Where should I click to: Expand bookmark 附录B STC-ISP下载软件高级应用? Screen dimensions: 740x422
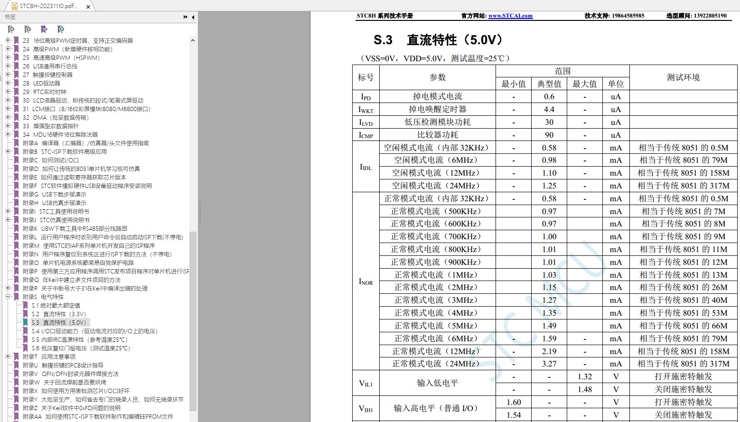click(8, 151)
